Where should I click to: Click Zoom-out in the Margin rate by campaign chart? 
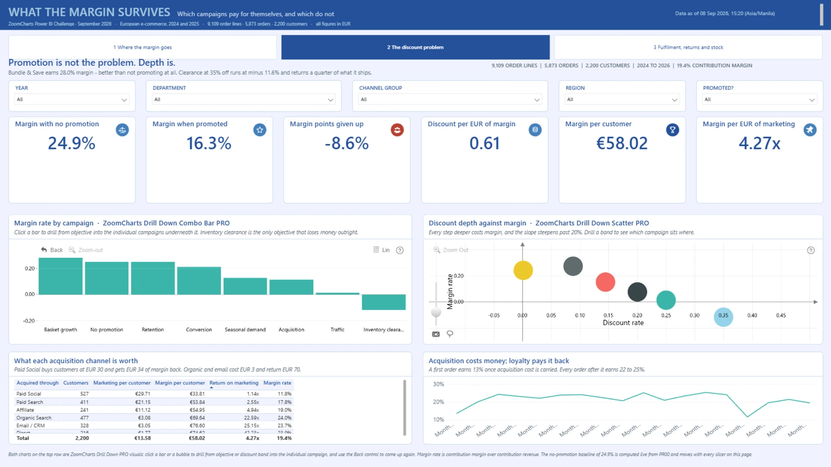pyautogui.click(x=86, y=250)
